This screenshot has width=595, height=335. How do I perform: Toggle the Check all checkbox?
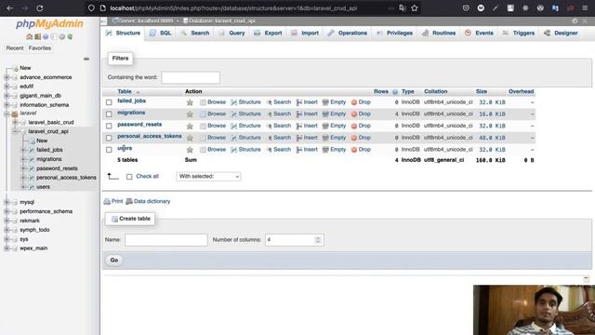[x=129, y=177]
